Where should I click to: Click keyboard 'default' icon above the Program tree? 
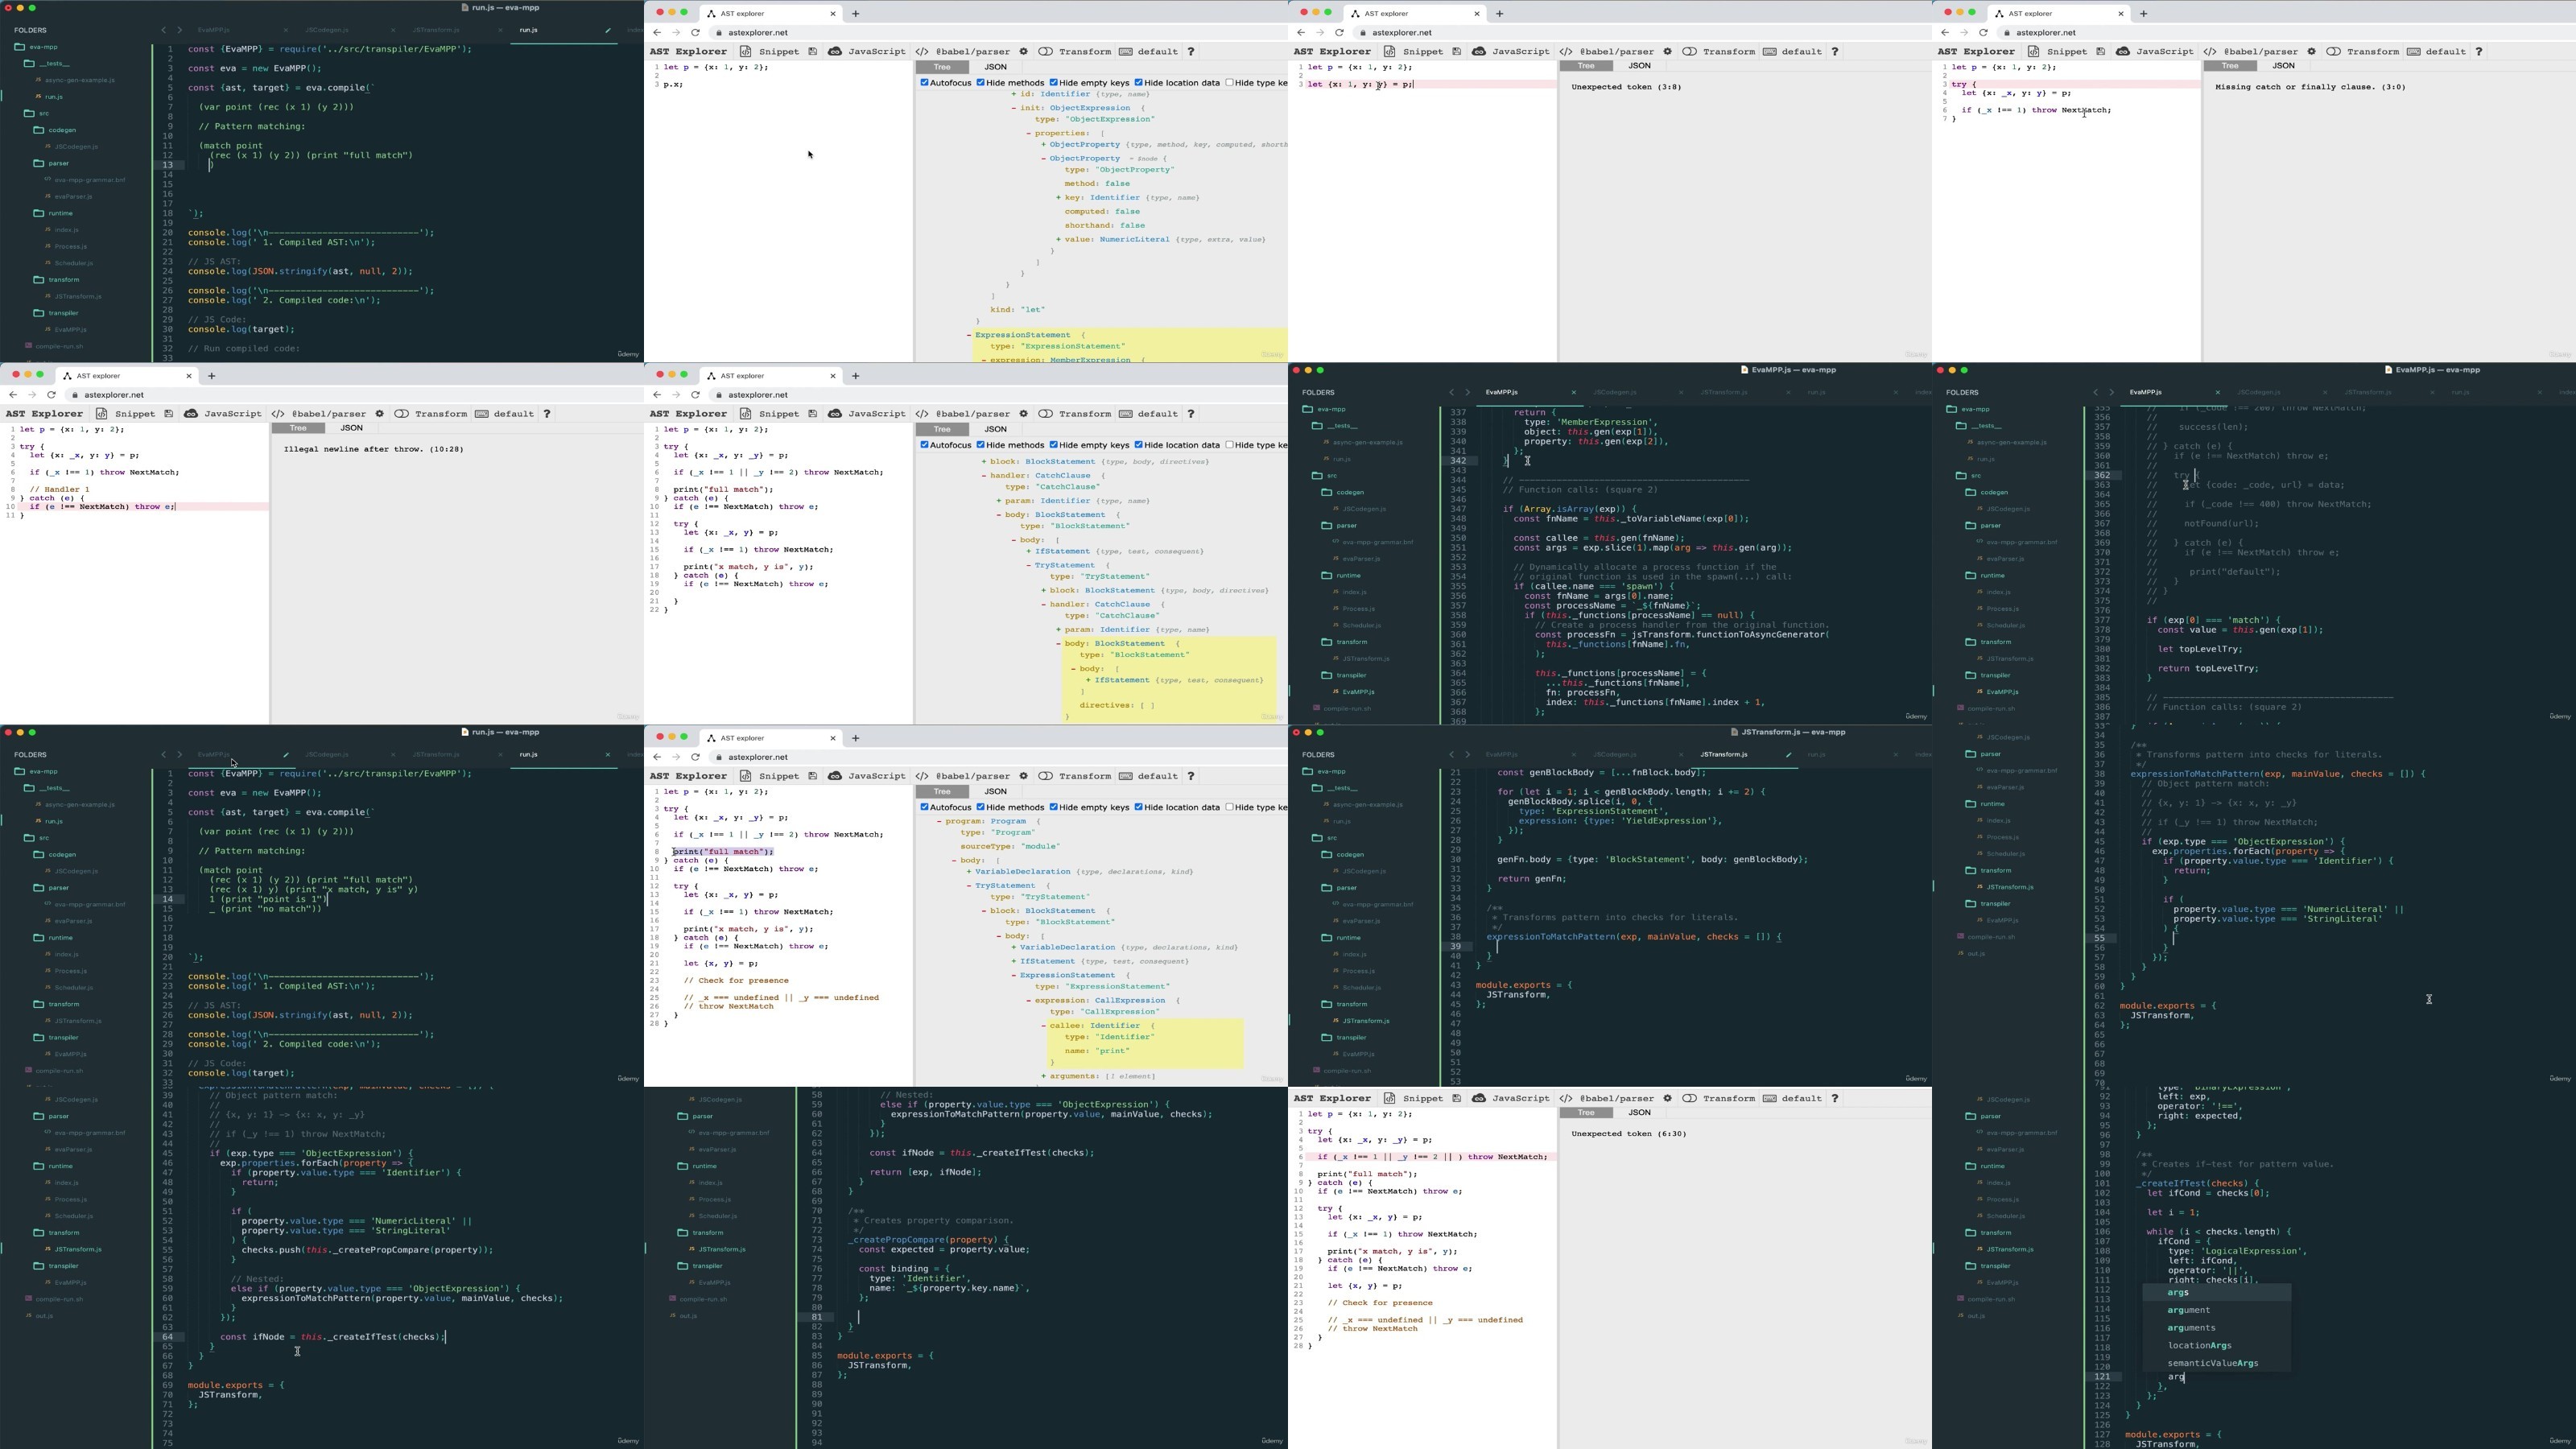point(1126,776)
